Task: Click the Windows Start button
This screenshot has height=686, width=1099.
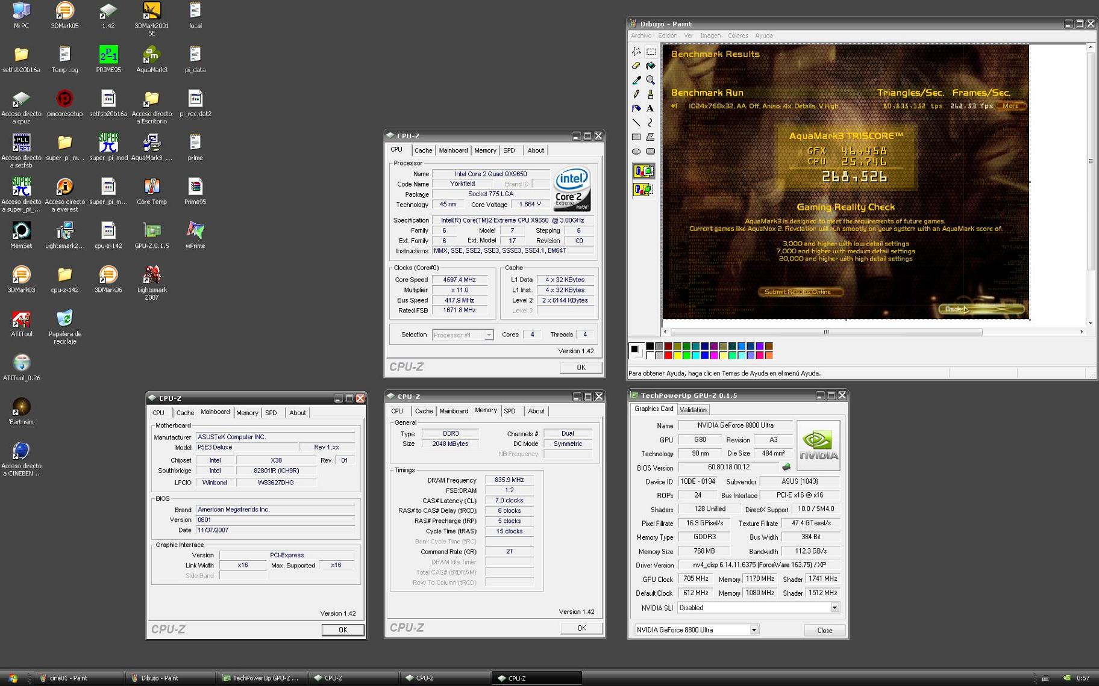Action: tap(12, 678)
